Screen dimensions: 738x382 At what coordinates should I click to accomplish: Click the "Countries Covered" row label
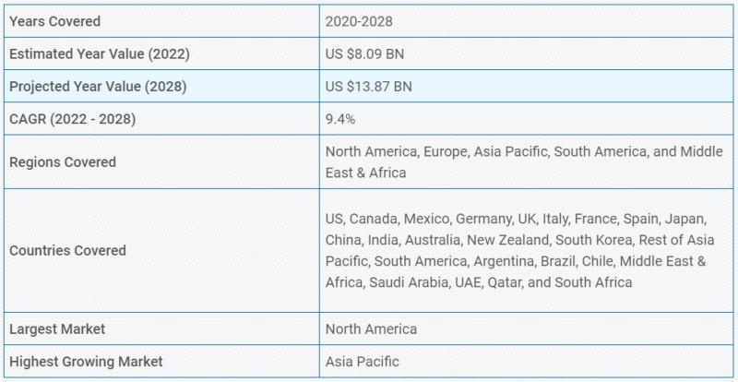point(67,250)
